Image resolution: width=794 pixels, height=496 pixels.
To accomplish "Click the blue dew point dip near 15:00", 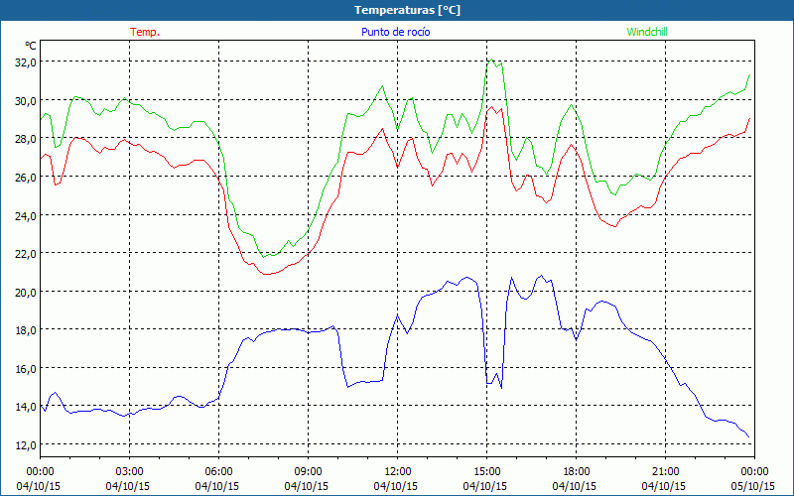I will [501, 388].
